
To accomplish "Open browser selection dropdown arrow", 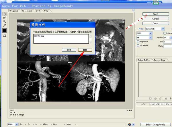I will 133,124.
